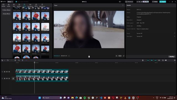Open the Media tab
Viewport: 177px width, 100px height.
pyautogui.click(x=3, y=5)
